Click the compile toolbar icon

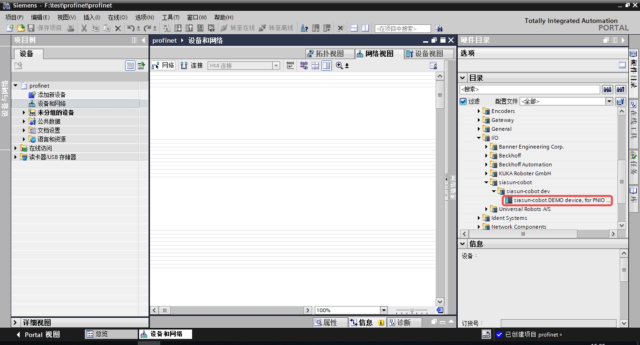tap(166, 28)
